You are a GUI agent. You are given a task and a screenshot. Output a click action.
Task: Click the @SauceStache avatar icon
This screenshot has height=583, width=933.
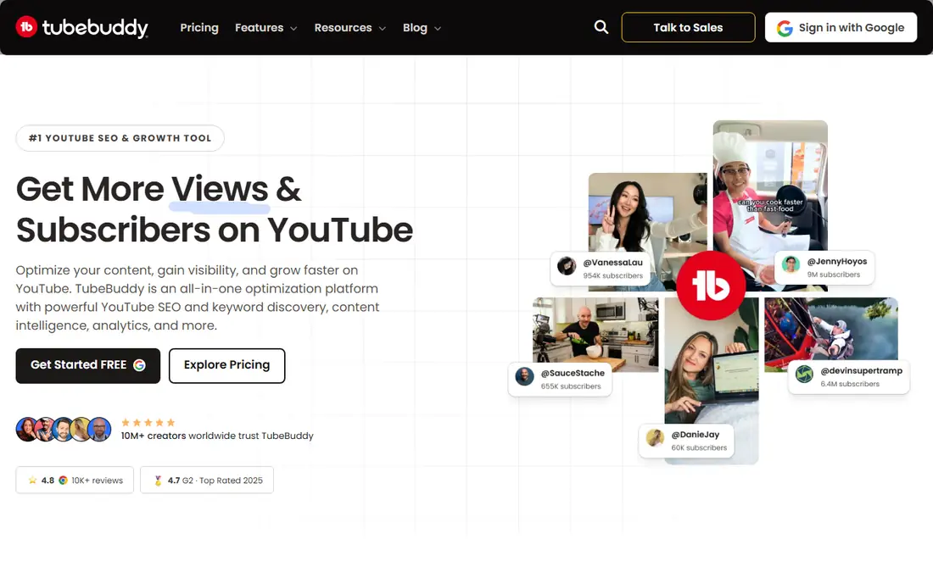point(524,376)
